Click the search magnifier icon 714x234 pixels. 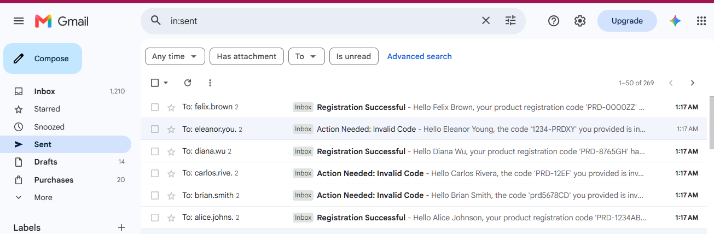[x=156, y=21]
